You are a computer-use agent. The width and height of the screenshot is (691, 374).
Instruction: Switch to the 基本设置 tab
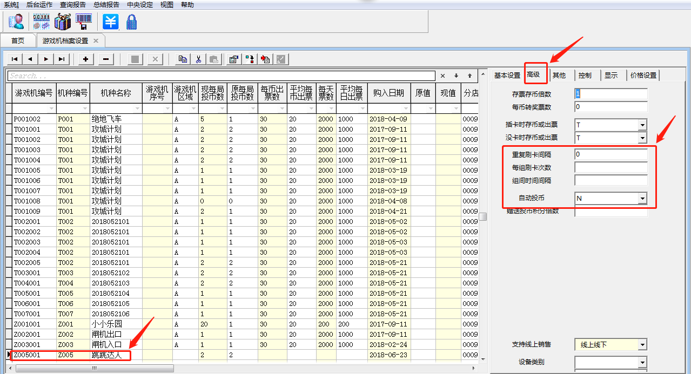coord(507,76)
